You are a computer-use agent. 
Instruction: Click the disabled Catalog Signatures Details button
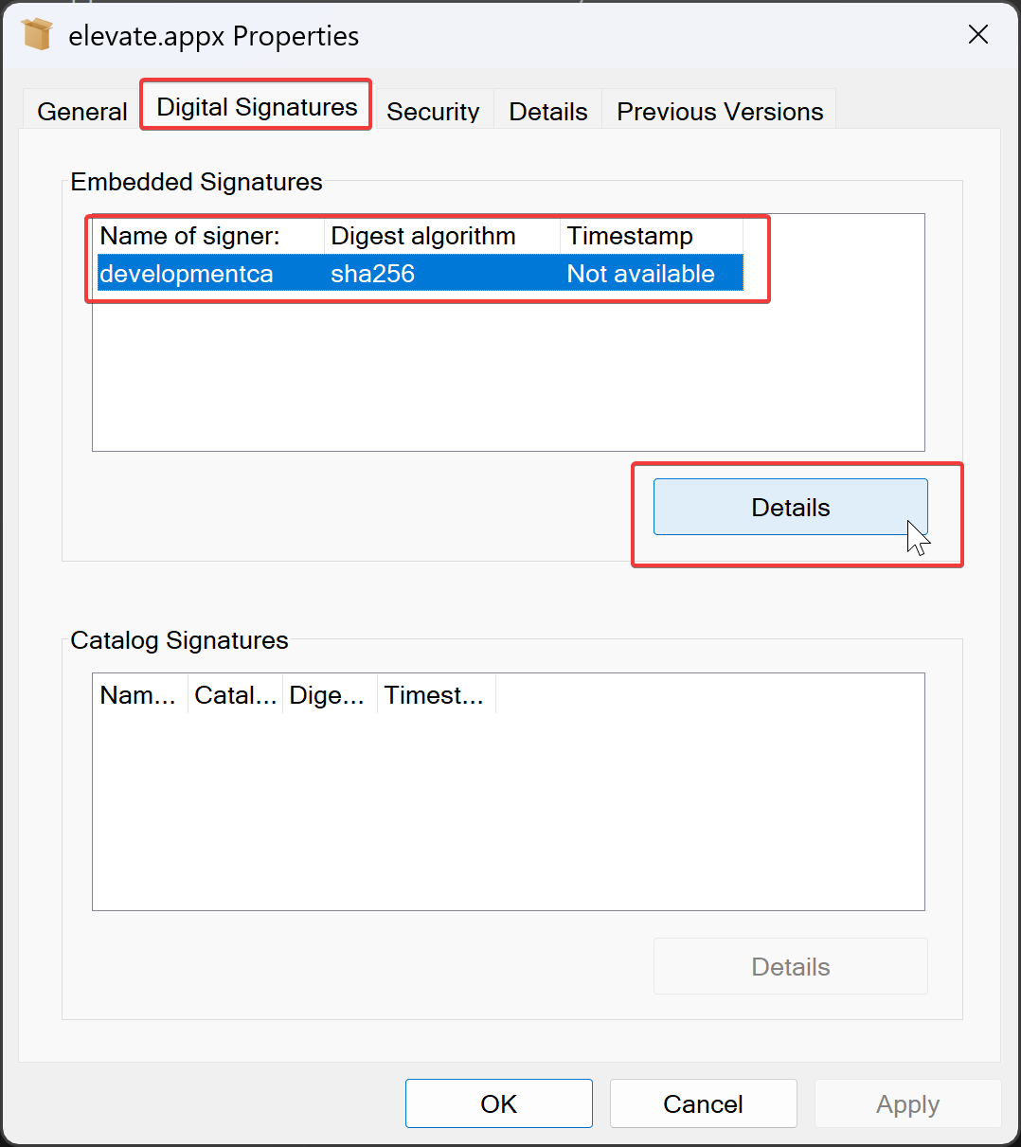790,966
